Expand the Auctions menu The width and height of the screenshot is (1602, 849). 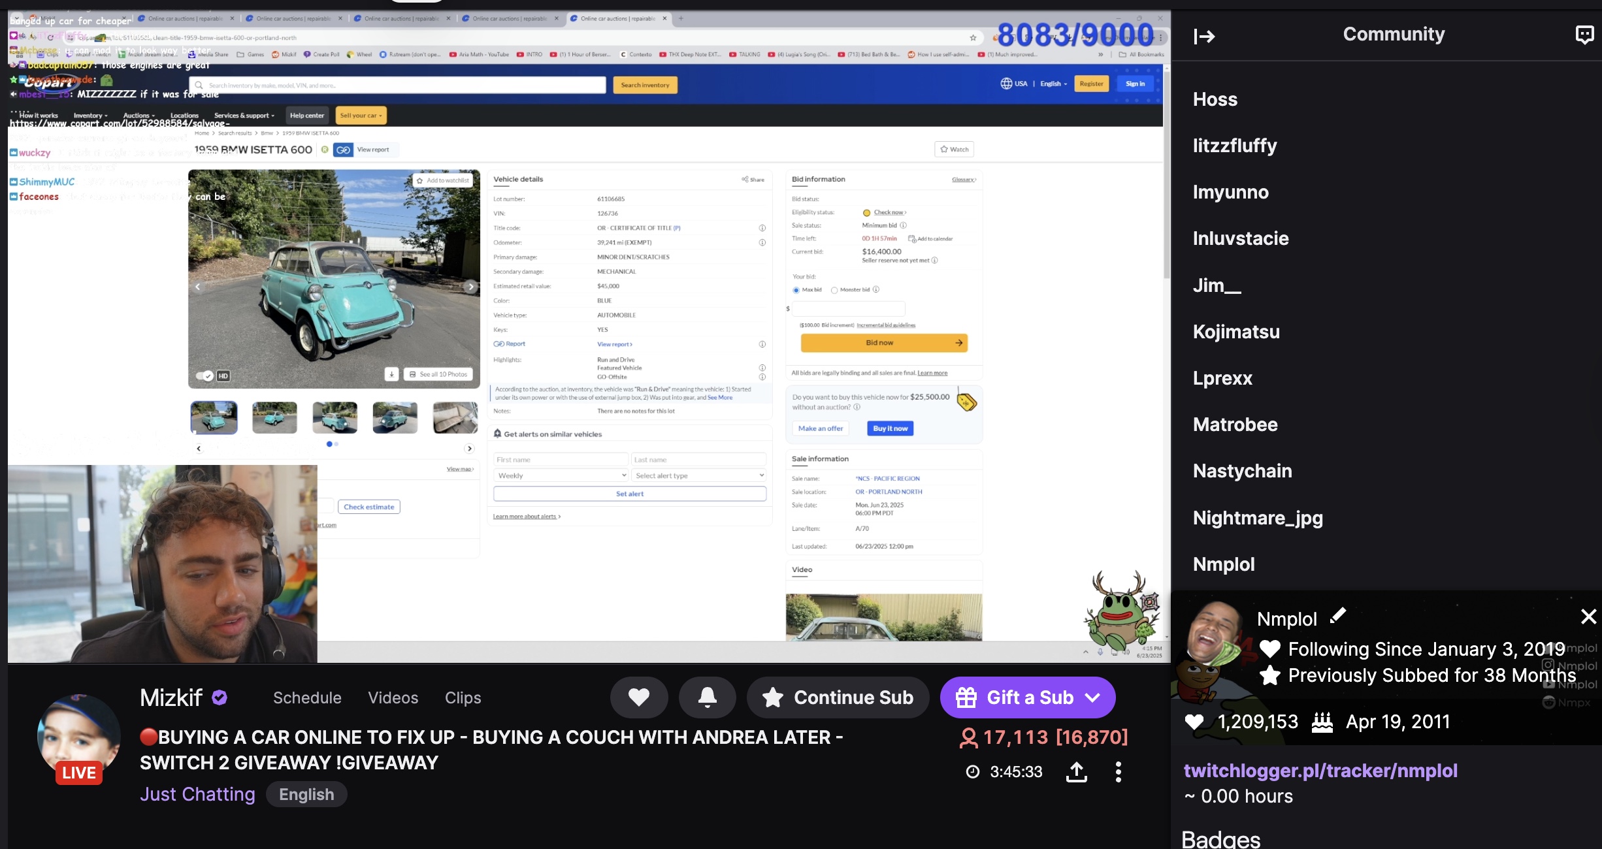[x=139, y=116]
